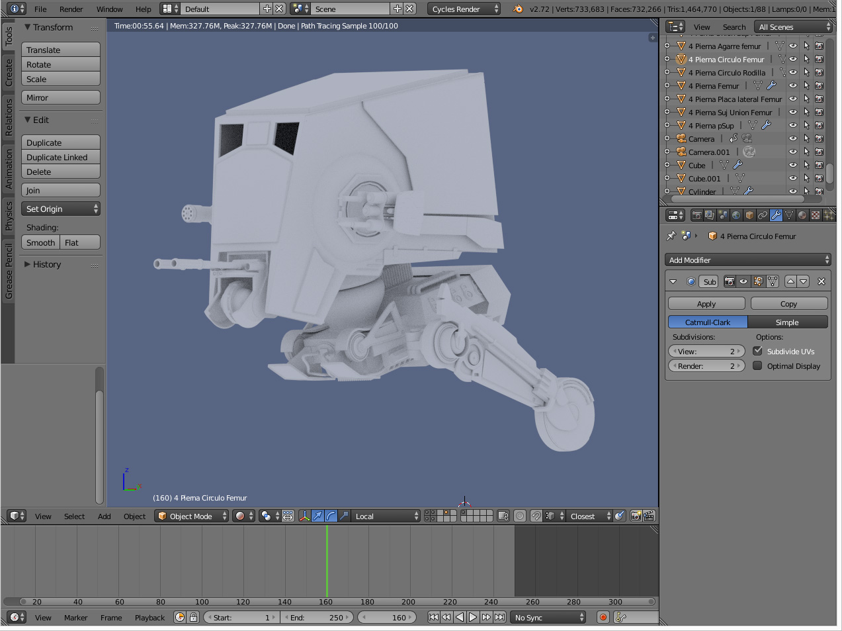This screenshot has width=842, height=631.
Task: Switch to the Create tab in tool shelf
Action: 9,72
